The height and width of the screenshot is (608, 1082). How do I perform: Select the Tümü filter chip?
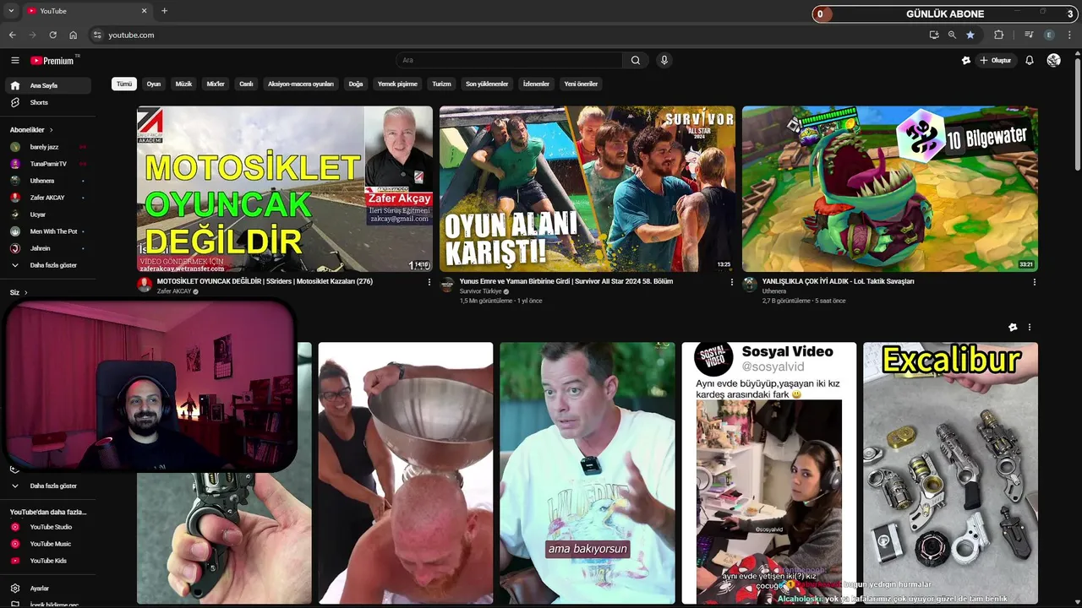(124, 84)
